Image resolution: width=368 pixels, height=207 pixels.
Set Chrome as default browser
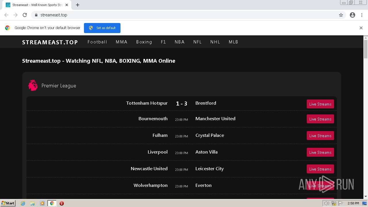[x=102, y=28]
